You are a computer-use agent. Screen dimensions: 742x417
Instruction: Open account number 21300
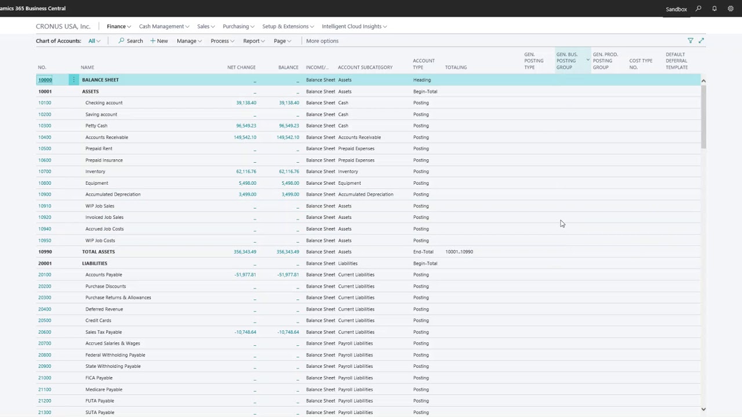pos(45,412)
